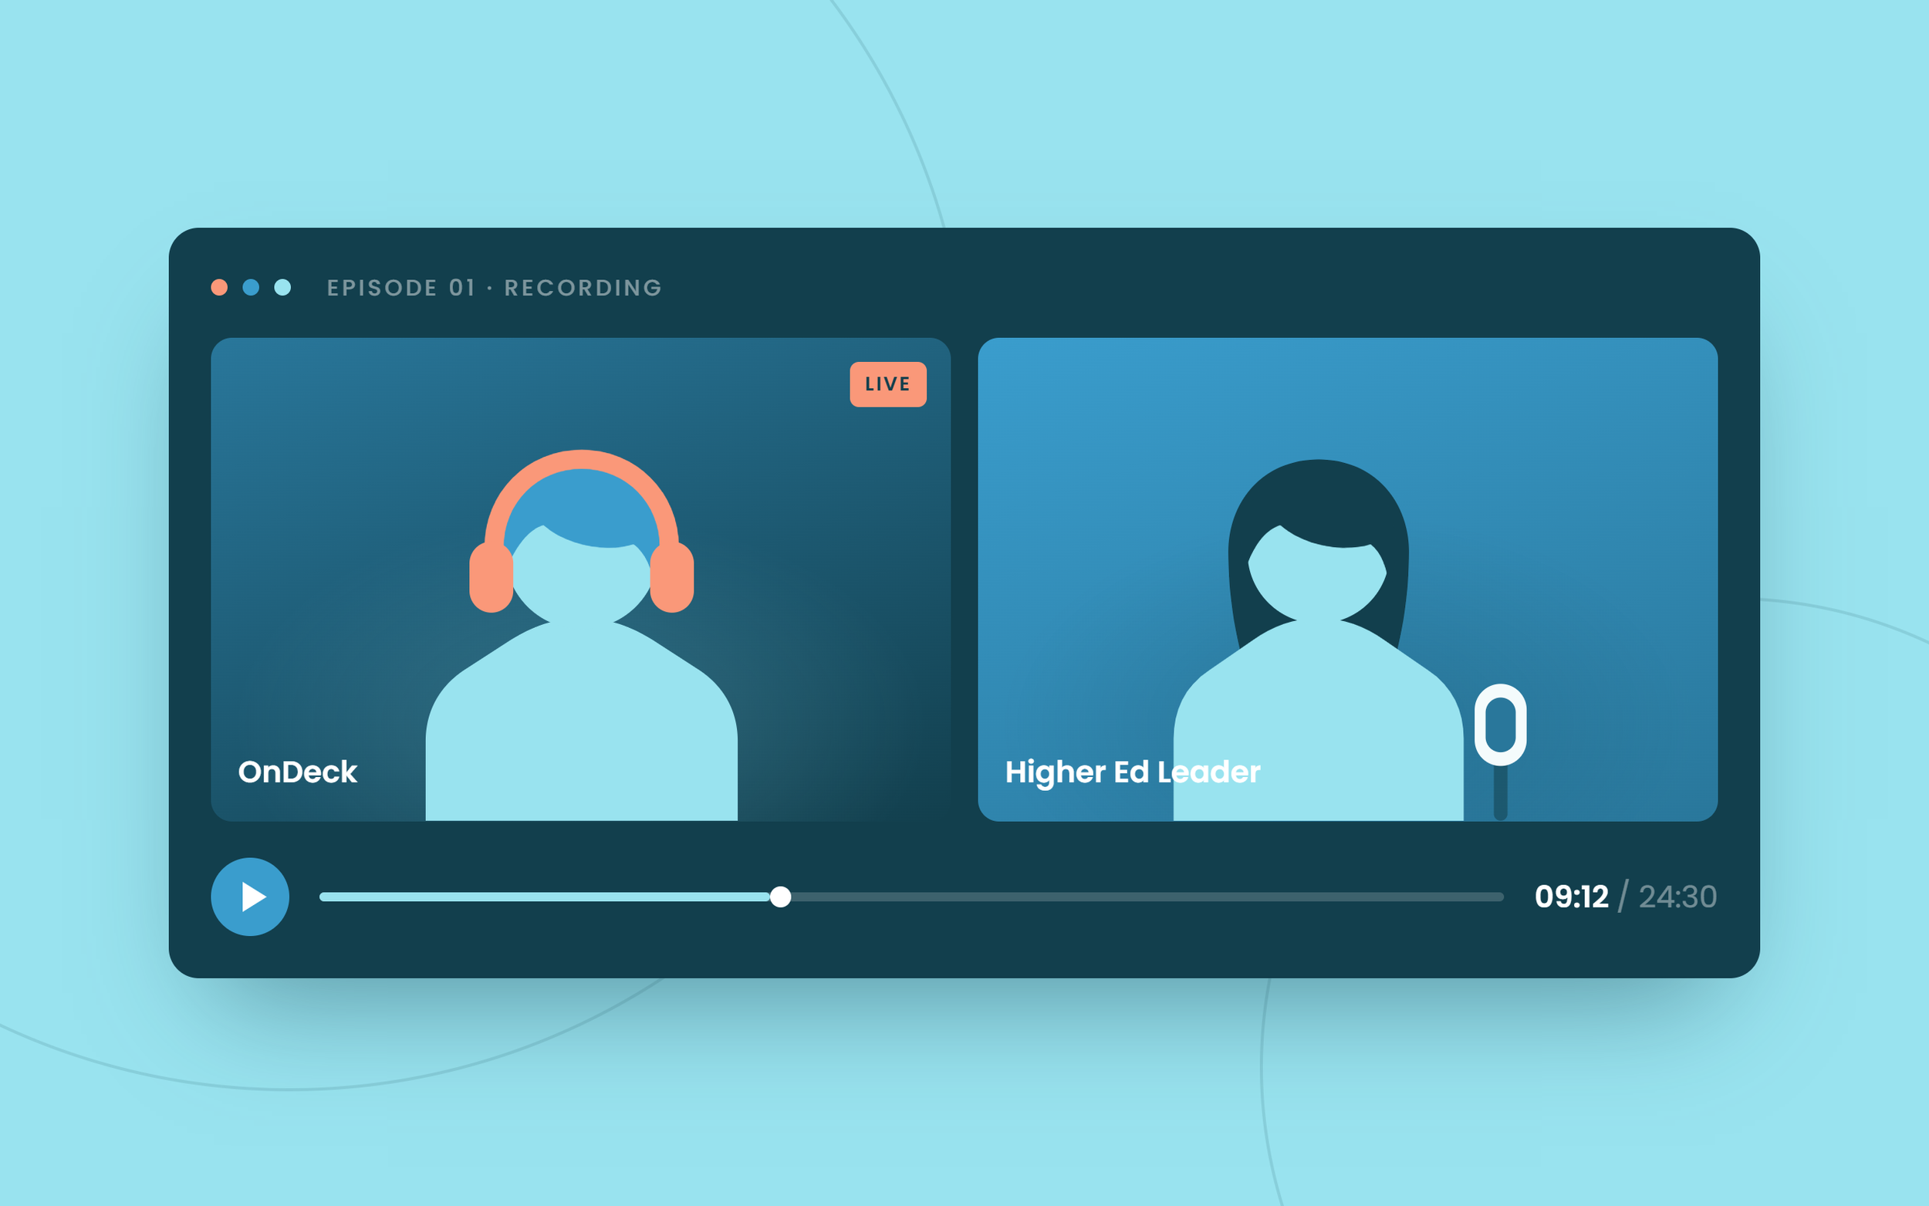
Task: Click the "OnDeck" name label
Action: 297,772
